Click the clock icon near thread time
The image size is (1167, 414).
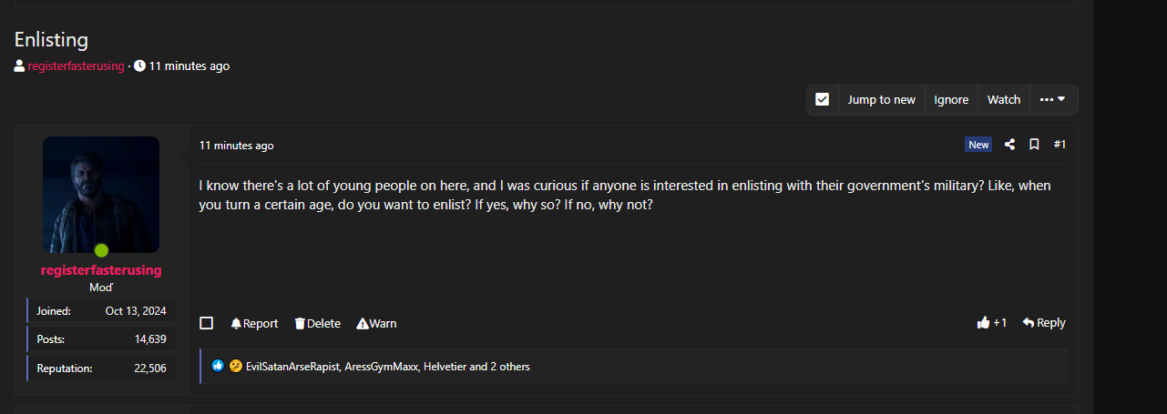(139, 66)
